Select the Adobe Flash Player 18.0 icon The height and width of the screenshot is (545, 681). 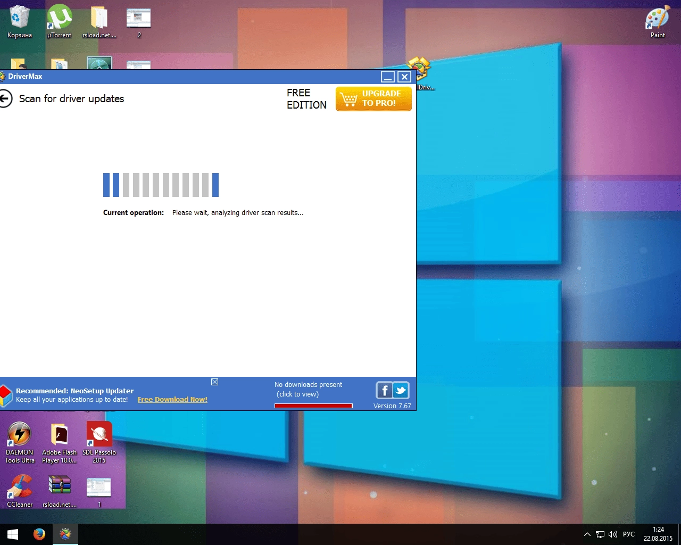pyautogui.click(x=59, y=442)
